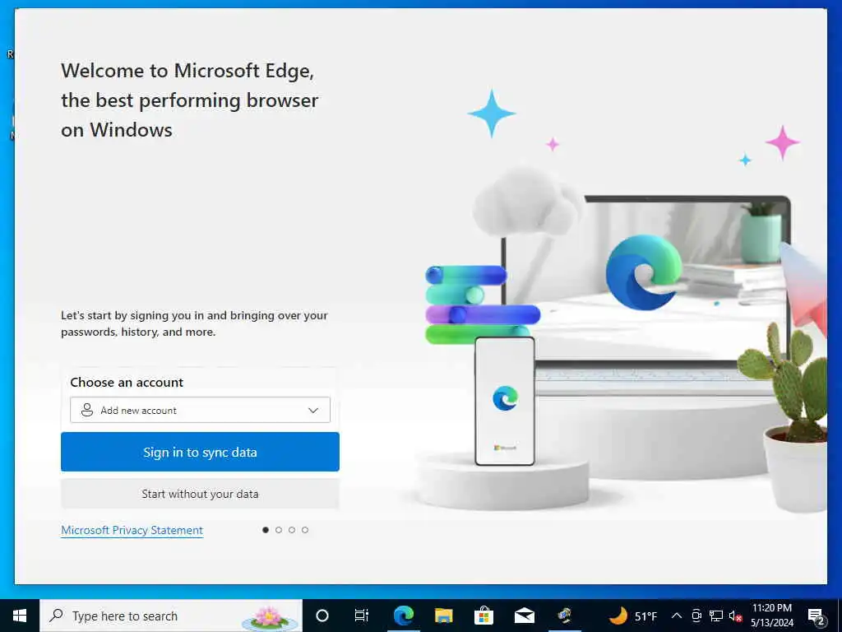The width and height of the screenshot is (842, 632).
Task: Choose Start without your data
Action: coord(200,494)
